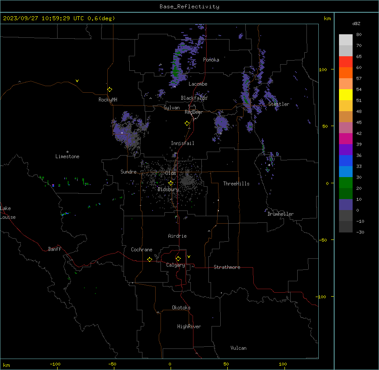Select the Banff label
Viewport: 379px width, 370px height.
(x=55, y=249)
